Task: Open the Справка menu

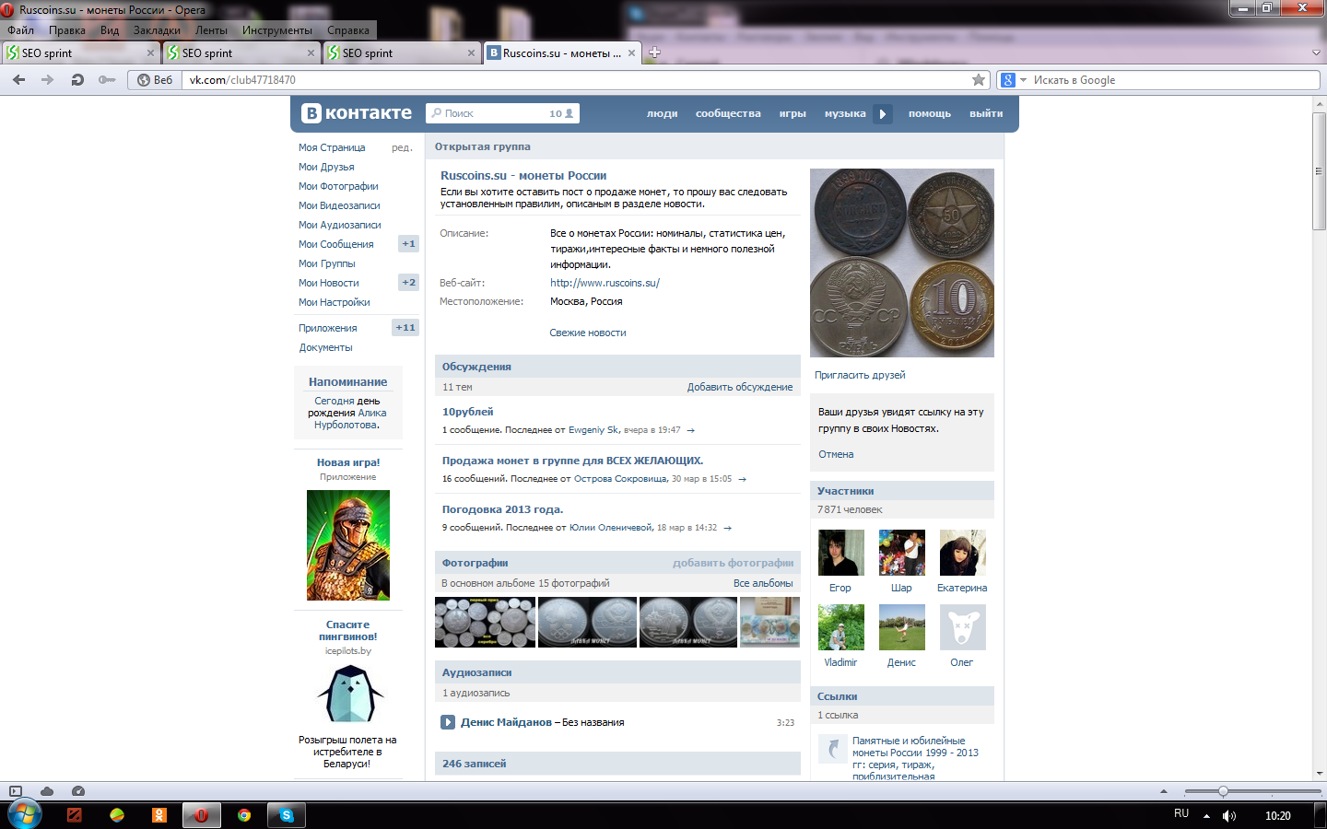Action: pos(348,30)
